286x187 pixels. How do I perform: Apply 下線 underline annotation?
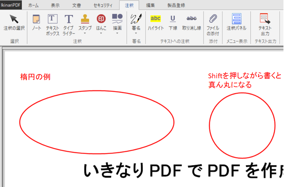pyautogui.click(x=173, y=22)
